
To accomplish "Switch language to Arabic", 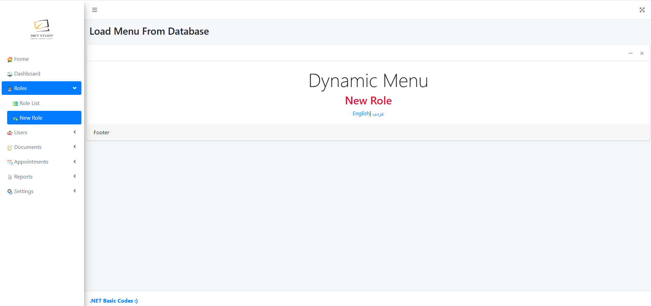I will pyautogui.click(x=378, y=114).
